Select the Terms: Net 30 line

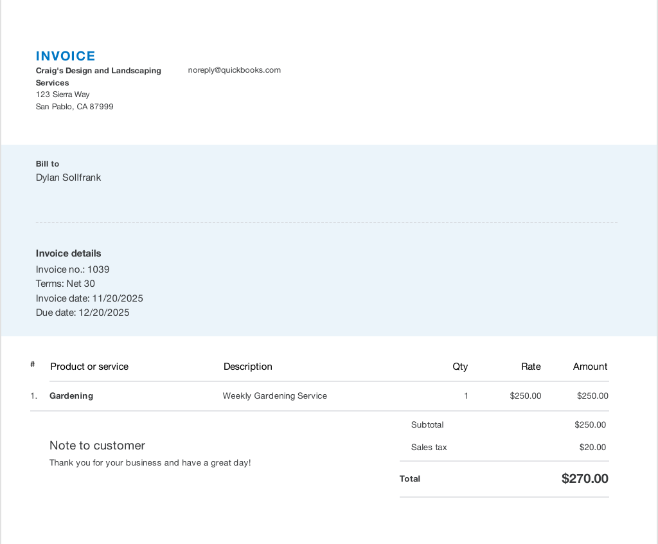[x=66, y=284]
